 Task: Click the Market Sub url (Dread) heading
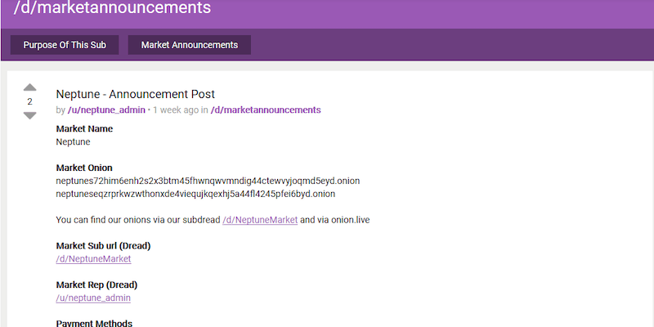tap(104, 246)
